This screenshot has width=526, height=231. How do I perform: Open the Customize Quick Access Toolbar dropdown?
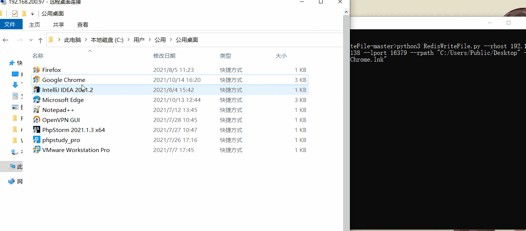click(32, 14)
